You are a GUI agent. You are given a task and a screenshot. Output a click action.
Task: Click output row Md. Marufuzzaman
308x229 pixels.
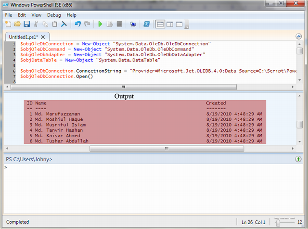point(145,114)
